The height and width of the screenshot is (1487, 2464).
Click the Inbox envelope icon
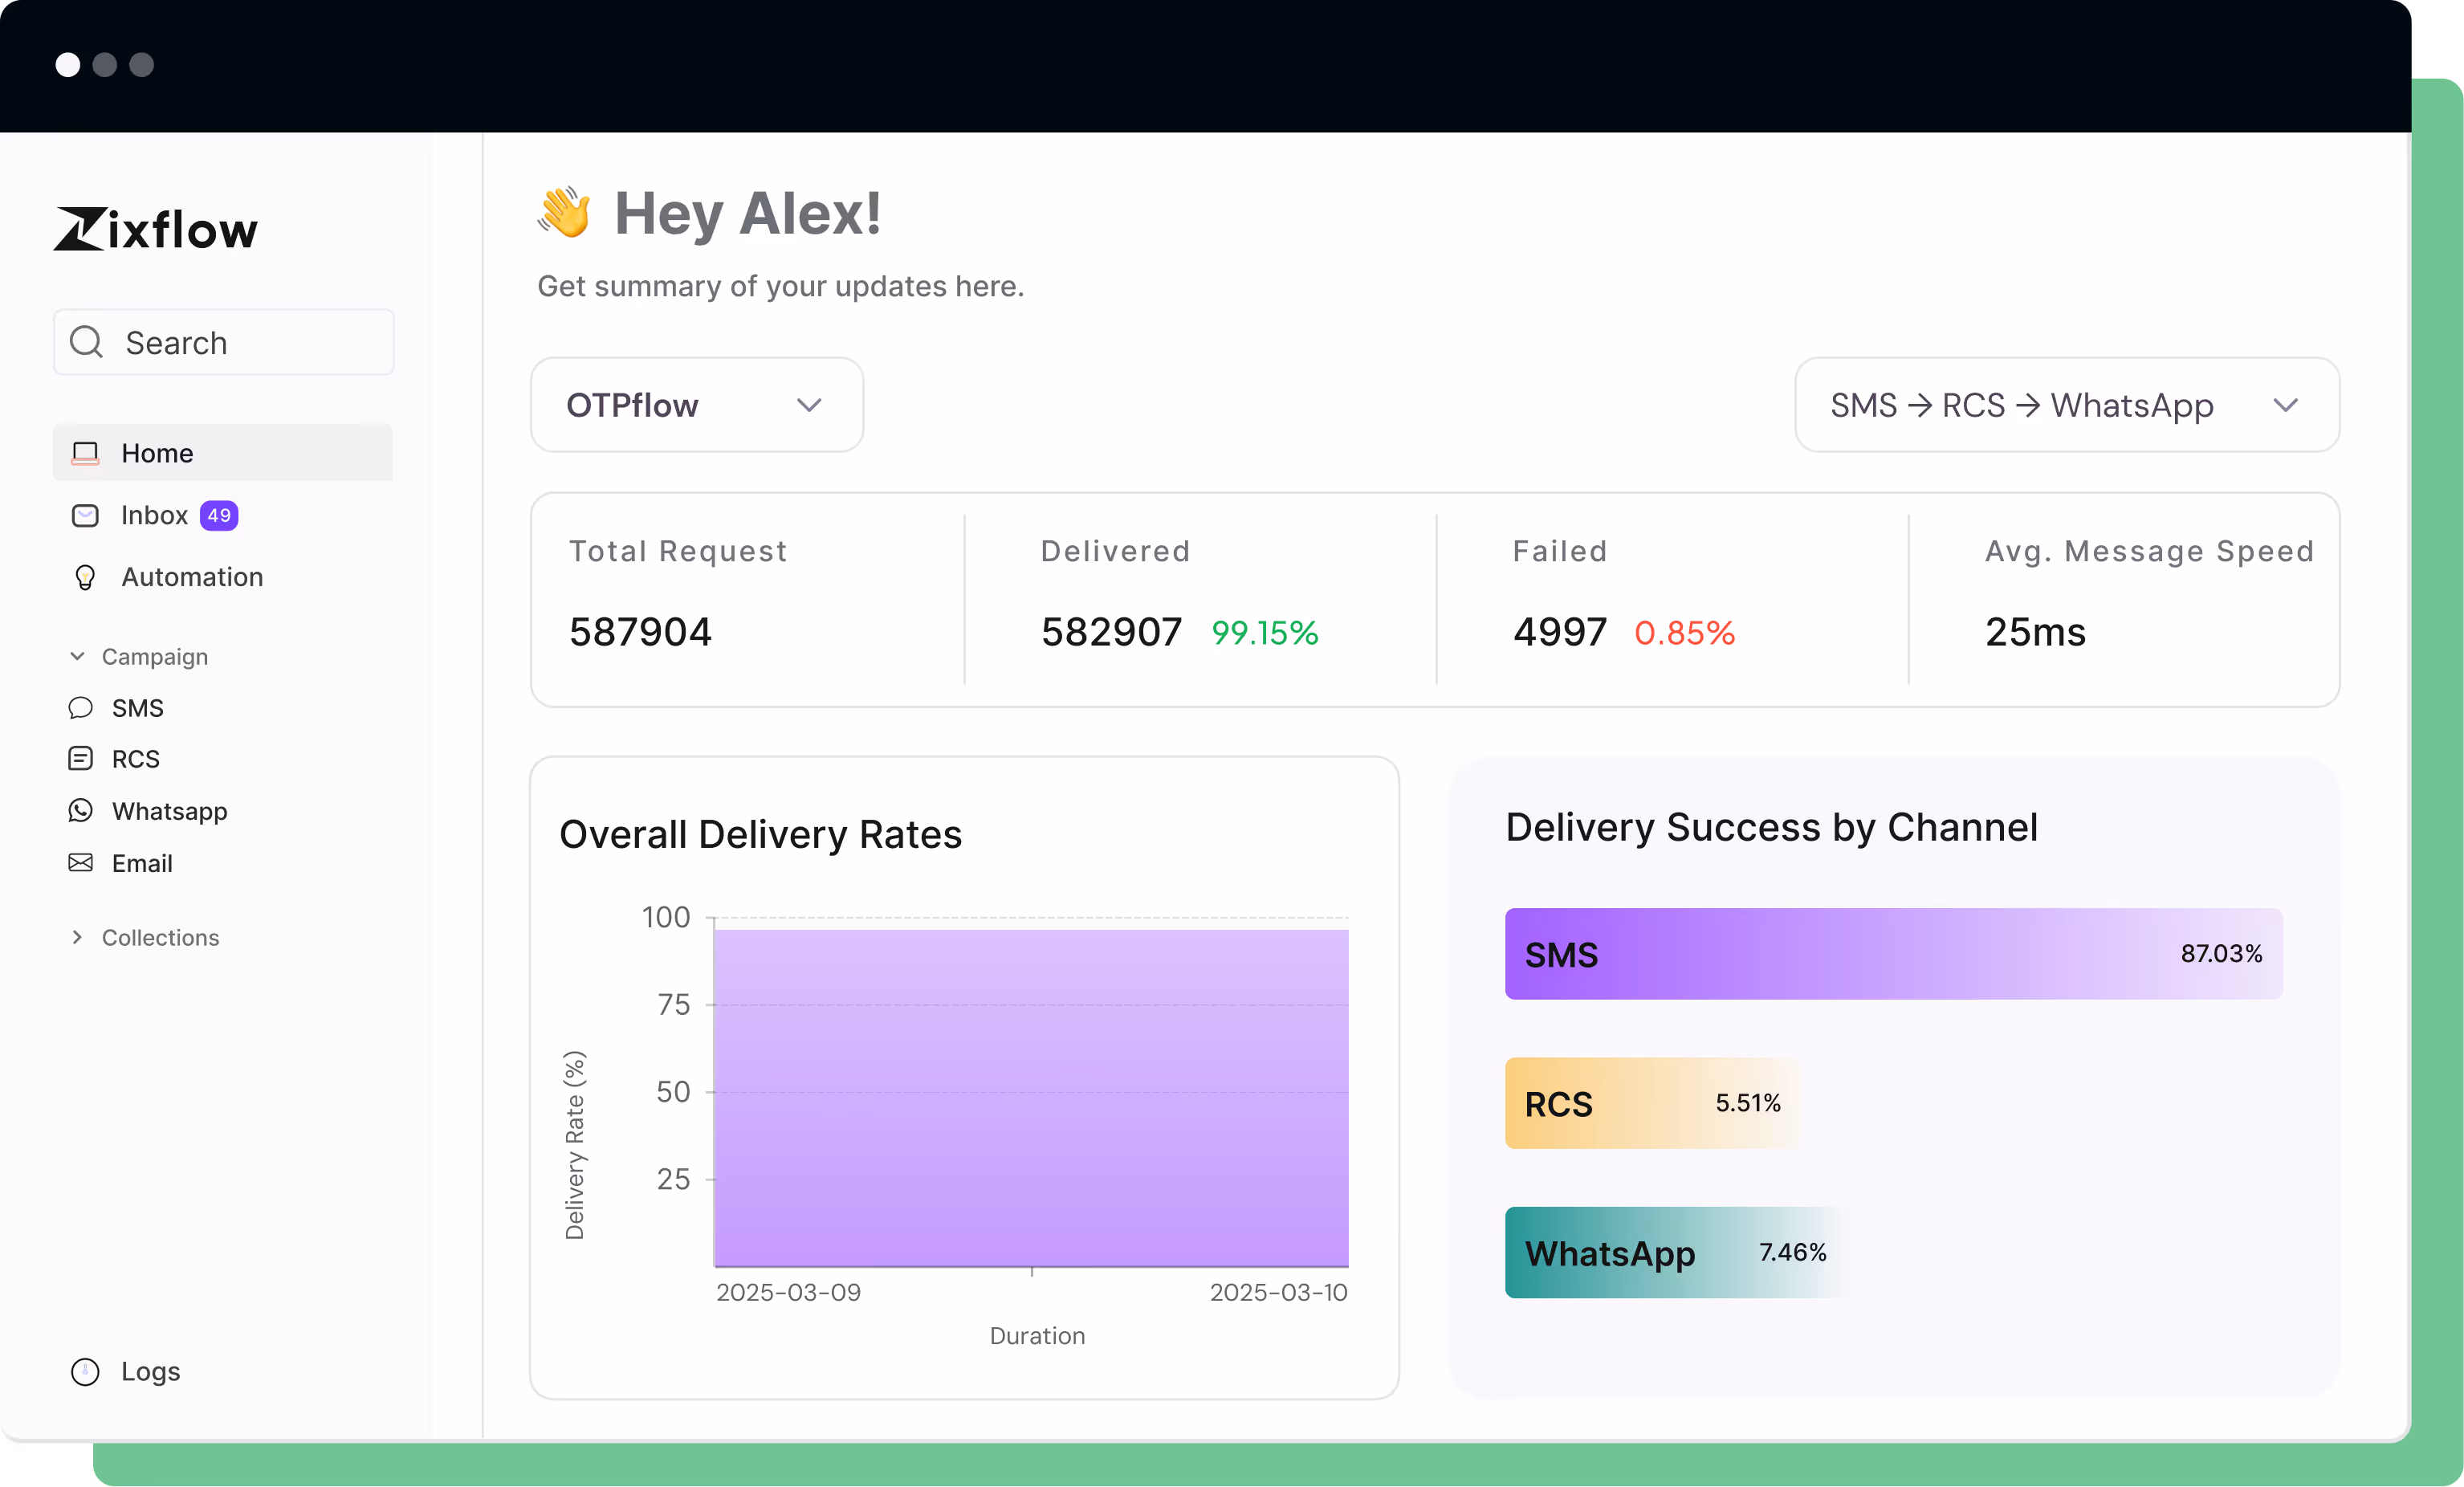point(86,515)
